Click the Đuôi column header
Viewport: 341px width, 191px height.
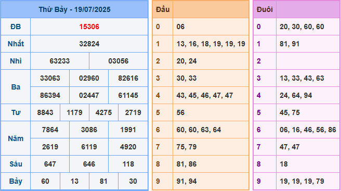click(x=265, y=9)
